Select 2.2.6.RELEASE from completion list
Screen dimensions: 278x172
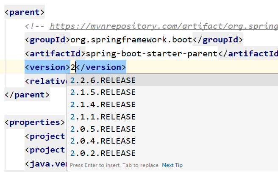coord(172,80)
